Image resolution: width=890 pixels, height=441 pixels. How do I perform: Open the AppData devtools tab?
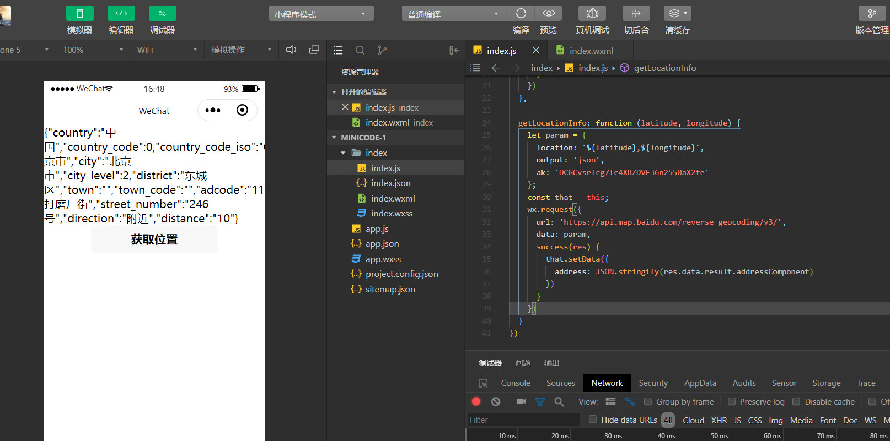[700, 383]
